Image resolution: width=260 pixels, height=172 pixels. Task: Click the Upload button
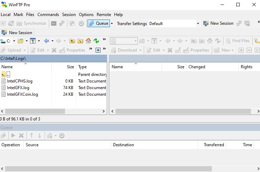11,50
